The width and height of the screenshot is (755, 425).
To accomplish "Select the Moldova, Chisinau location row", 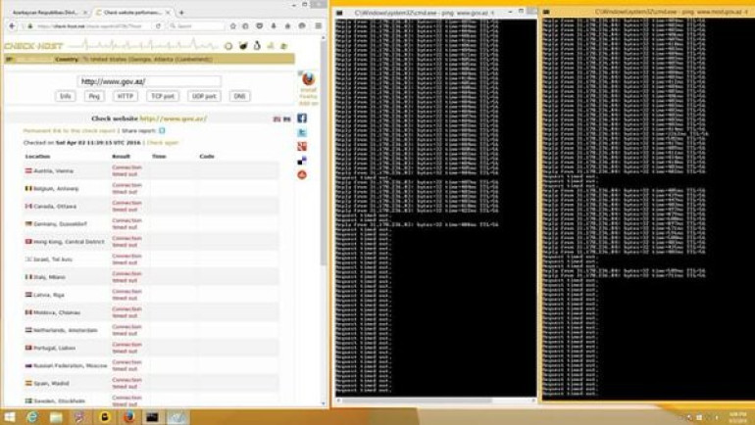I will coord(151,312).
